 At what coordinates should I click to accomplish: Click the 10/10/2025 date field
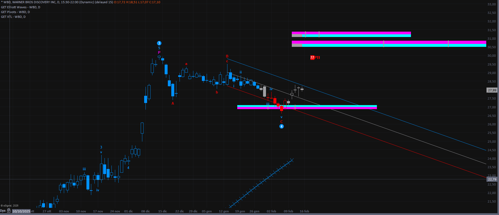click(22, 211)
